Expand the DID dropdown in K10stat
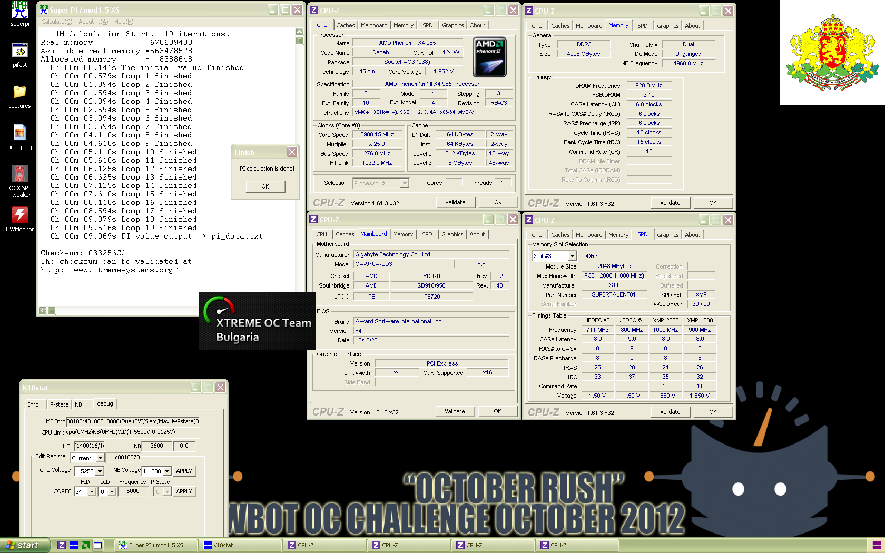This screenshot has width=885, height=553. pyautogui.click(x=112, y=492)
